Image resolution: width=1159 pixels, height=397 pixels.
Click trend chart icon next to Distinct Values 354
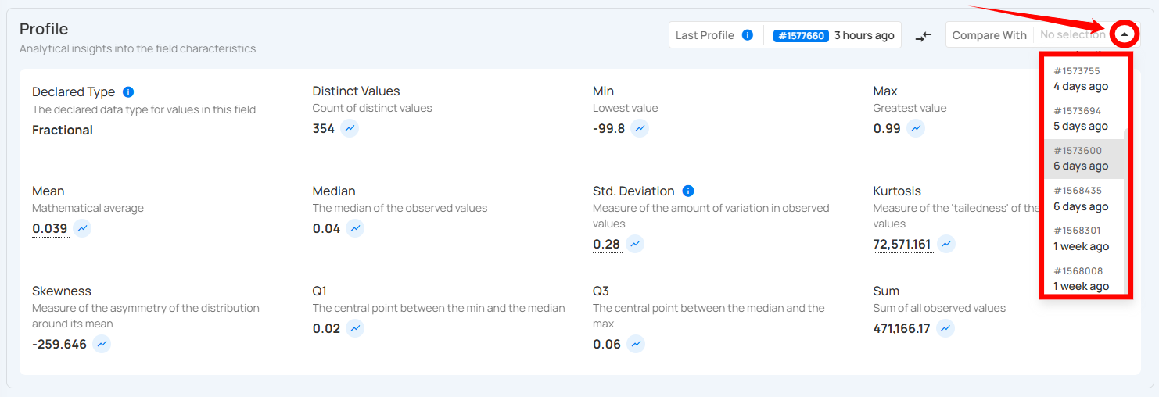coord(350,128)
